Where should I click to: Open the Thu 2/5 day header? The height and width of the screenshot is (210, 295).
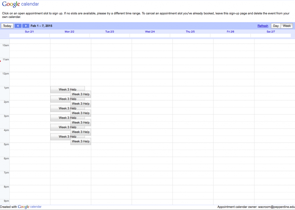tap(190, 32)
